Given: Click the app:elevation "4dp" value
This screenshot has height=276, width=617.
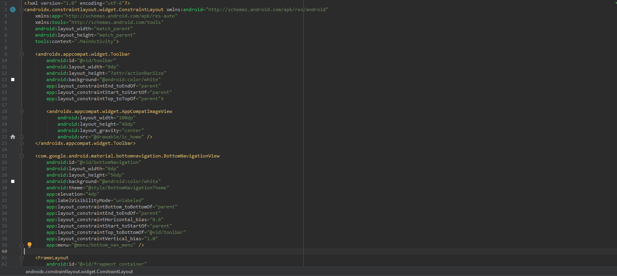Looking at the screenshot, I should (x=92, y=194).
